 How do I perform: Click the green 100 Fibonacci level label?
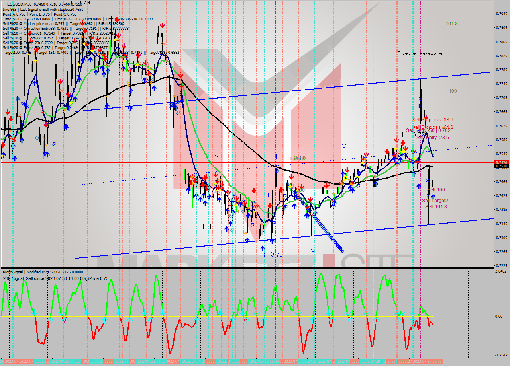[453, 91]
